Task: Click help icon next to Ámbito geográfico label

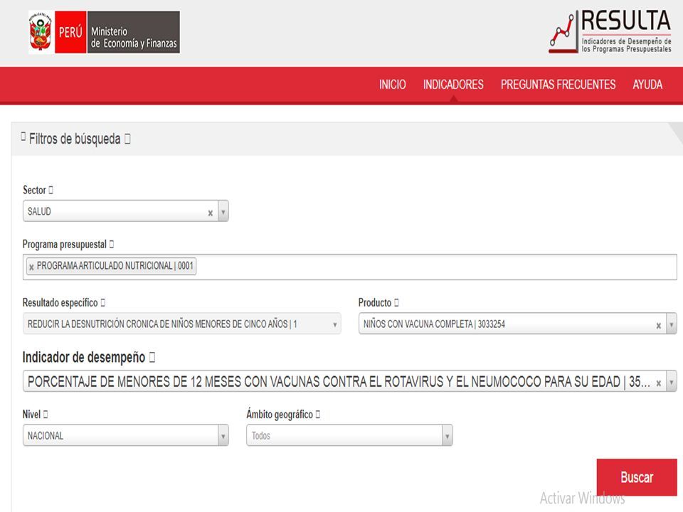Action: pyautogui.click(x=317, y=414)
